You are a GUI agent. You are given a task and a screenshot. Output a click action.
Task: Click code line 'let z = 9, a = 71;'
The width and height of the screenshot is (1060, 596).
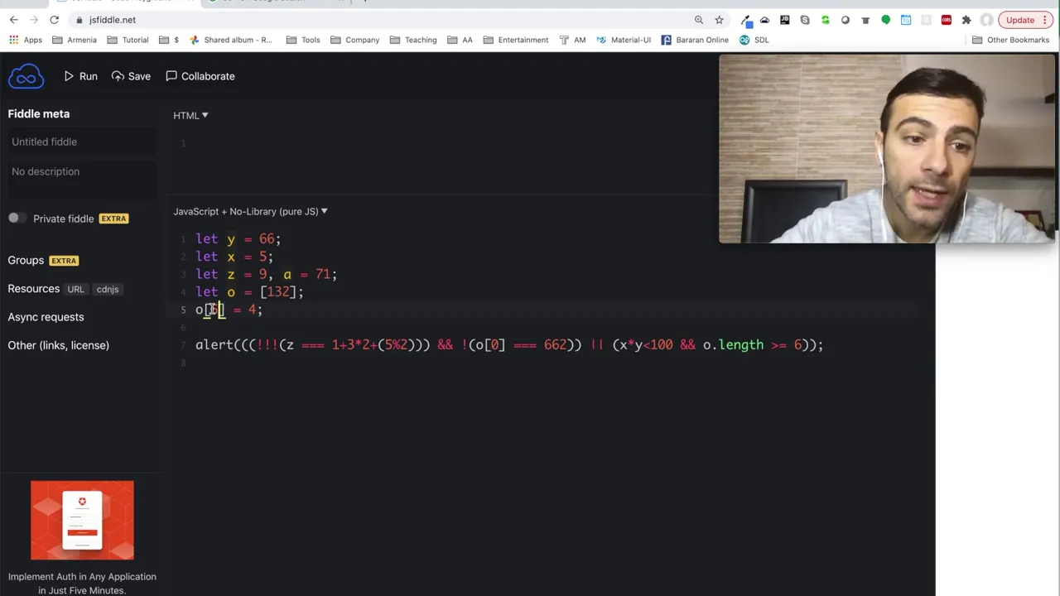(266, 274)
